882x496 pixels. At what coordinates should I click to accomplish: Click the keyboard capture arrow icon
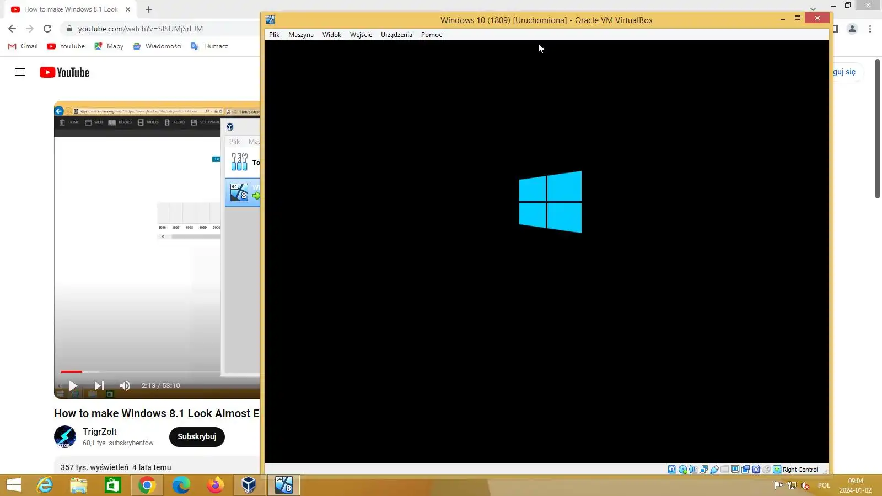tap(777, 470)
